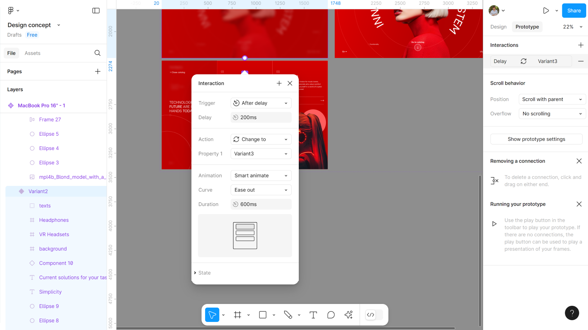Select the Frame tool in bottom toolbar
The height and width of the screenshot is (330, 588).
click(x=237, y=315)
